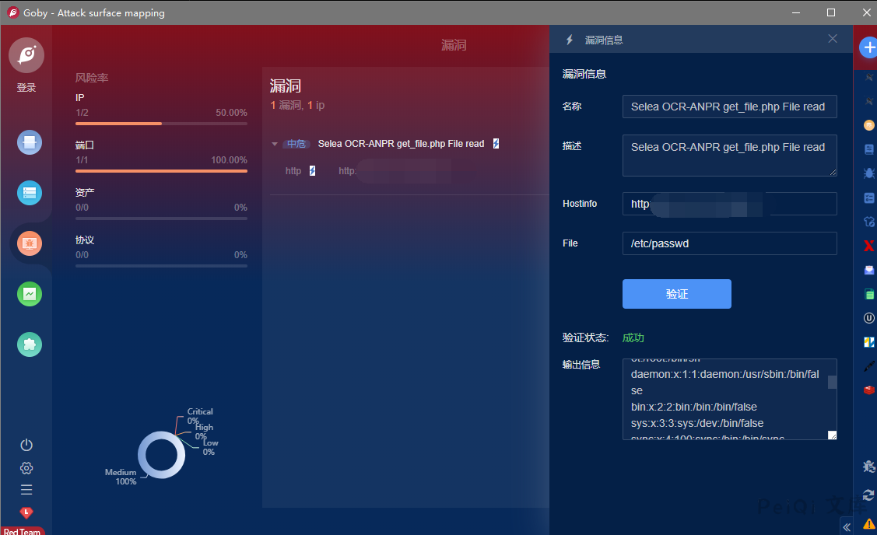The height and width of the screenshot is (535, 877).
Task: Open settings gear in left sidebar
Action: click(26, 468)
